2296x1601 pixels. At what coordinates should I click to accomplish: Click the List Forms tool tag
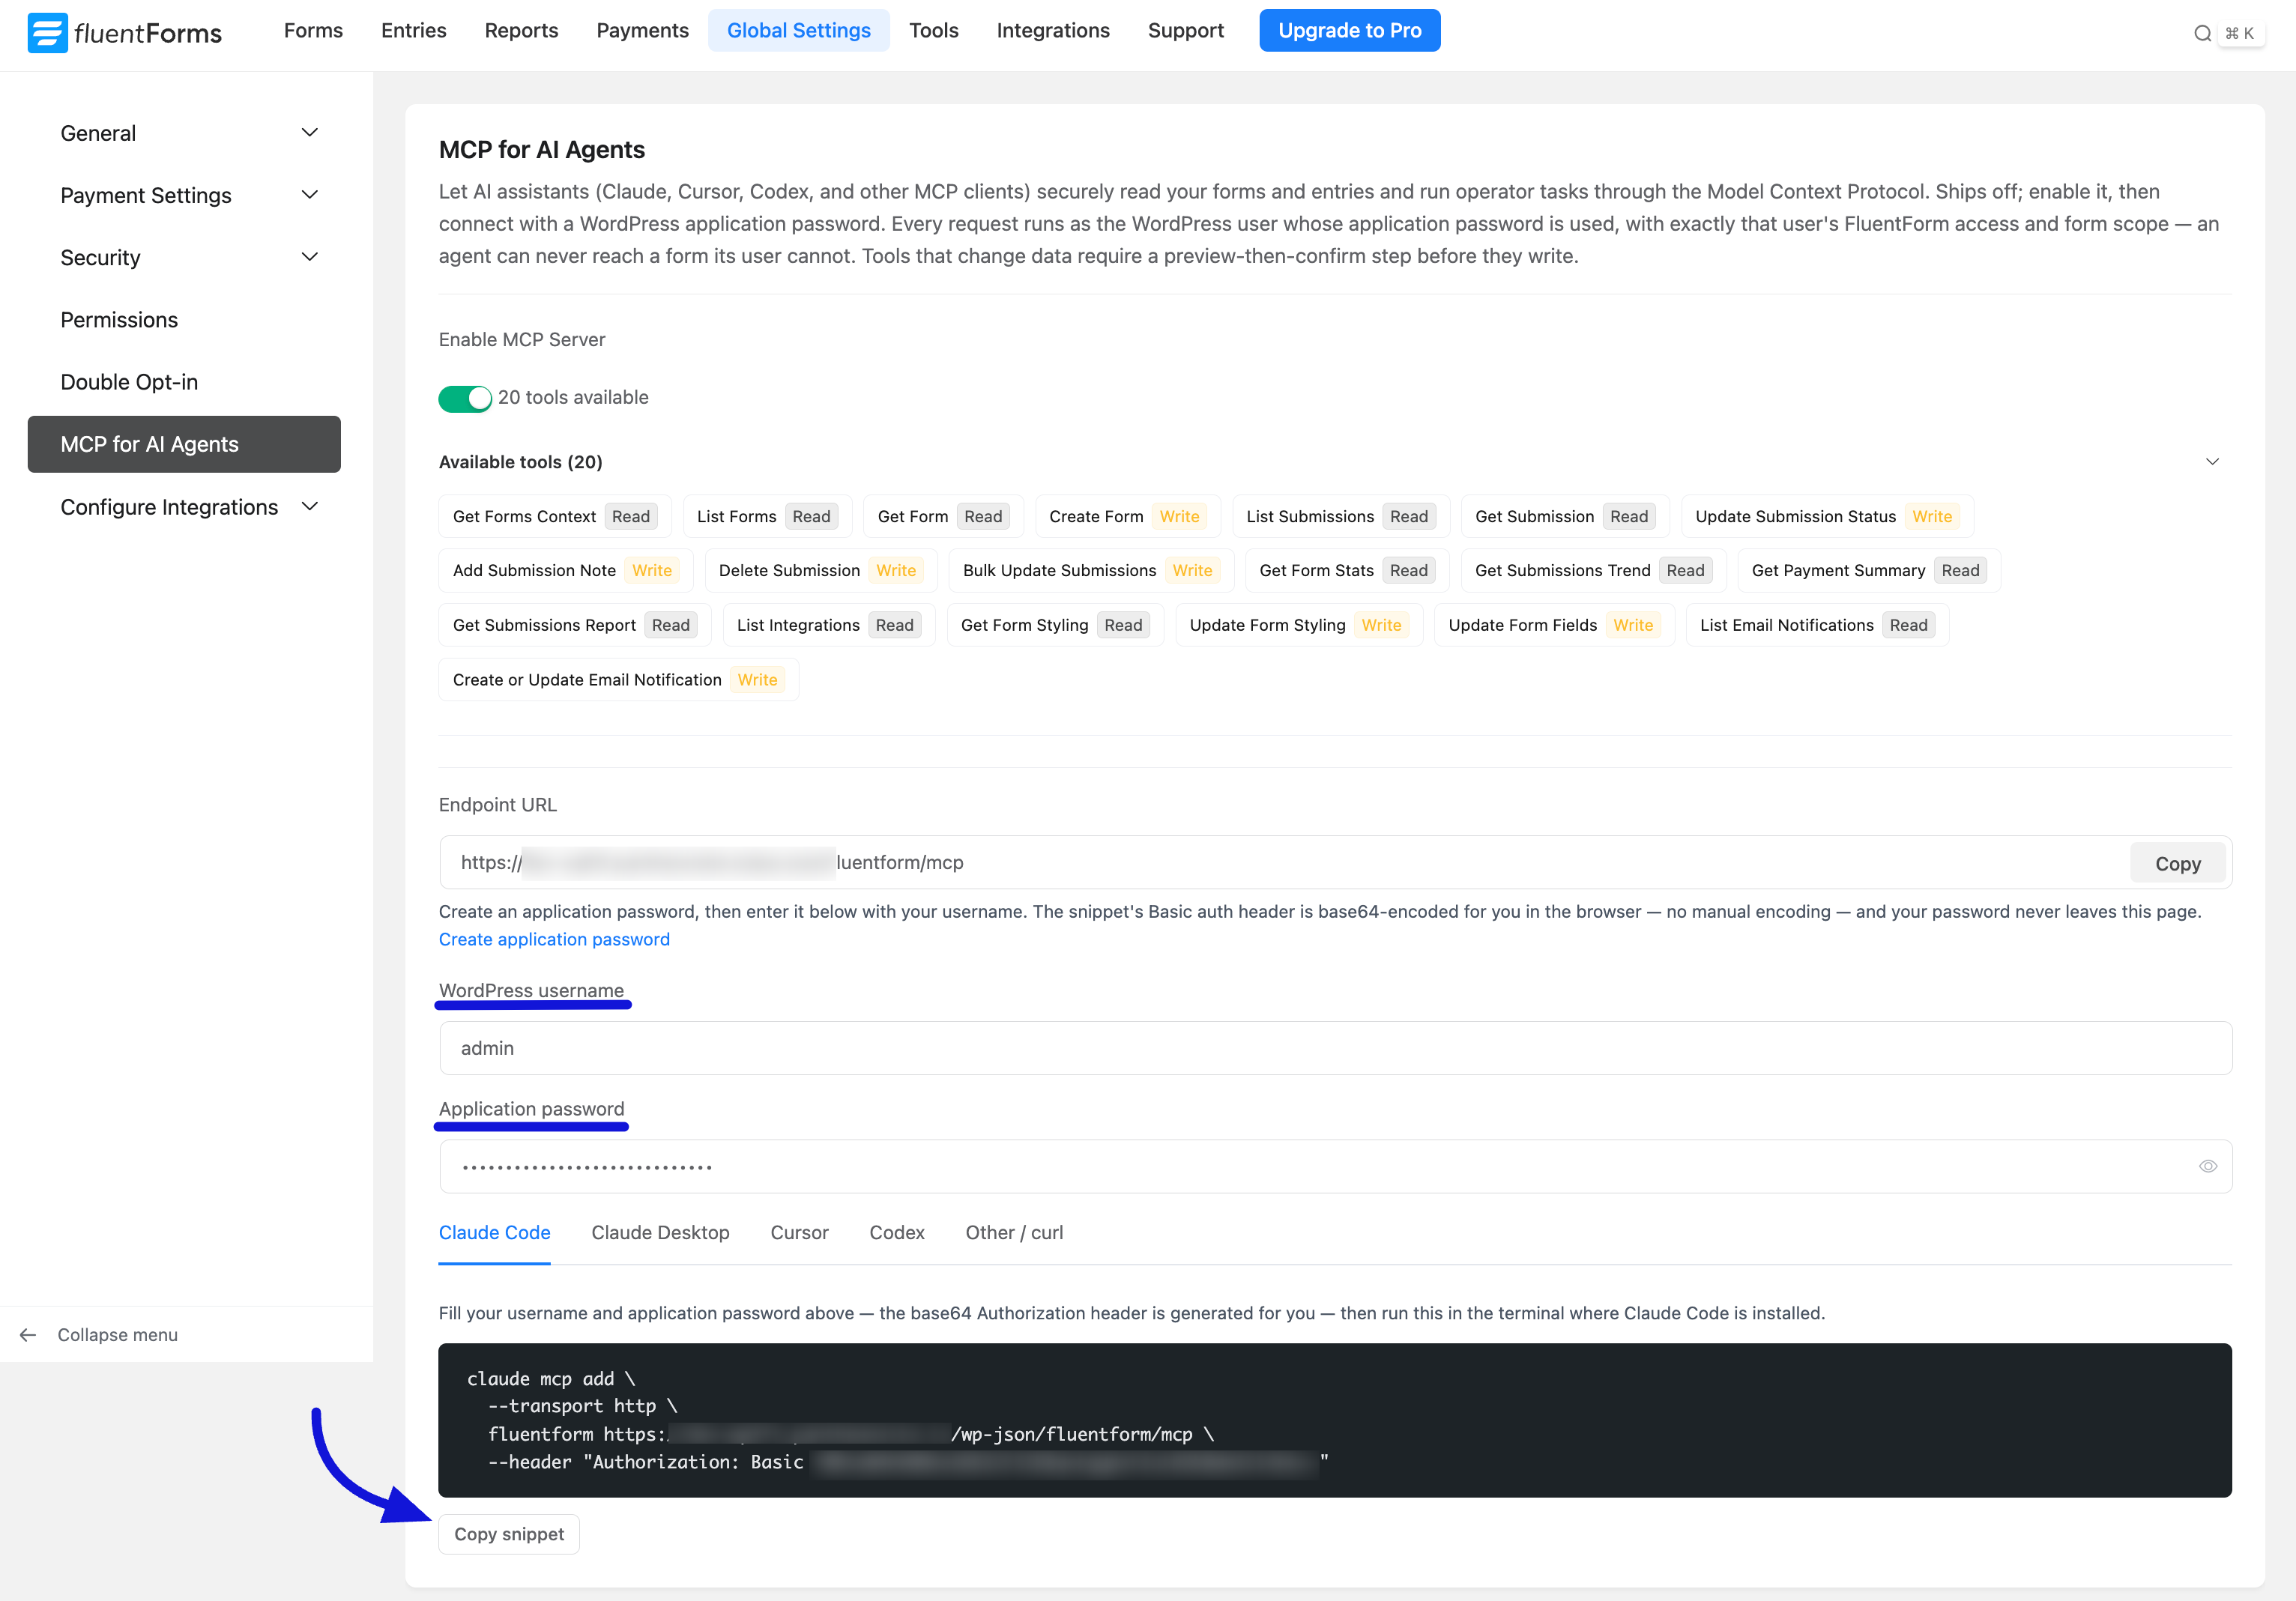click(x=767, y=516)
